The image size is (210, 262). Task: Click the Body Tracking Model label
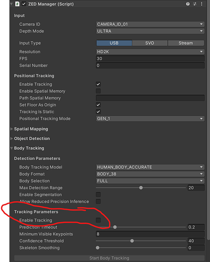41,167
